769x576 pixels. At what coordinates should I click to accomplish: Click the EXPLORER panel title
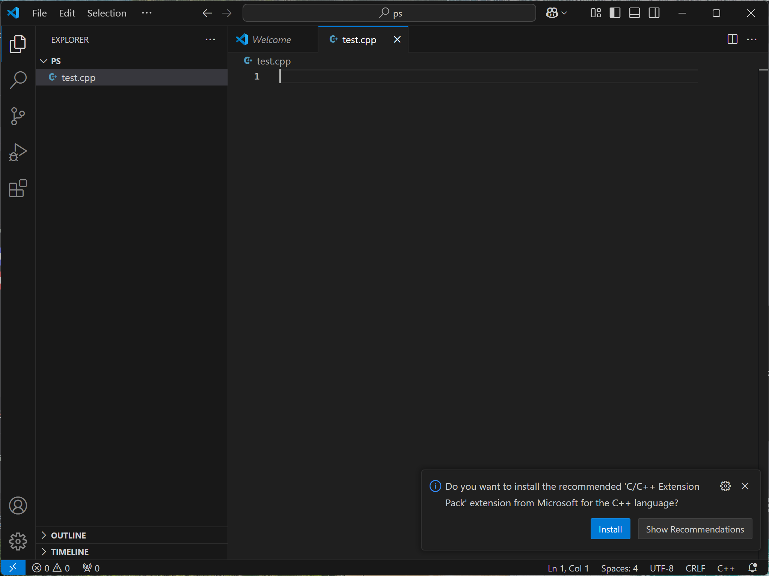tap(70, 40)
